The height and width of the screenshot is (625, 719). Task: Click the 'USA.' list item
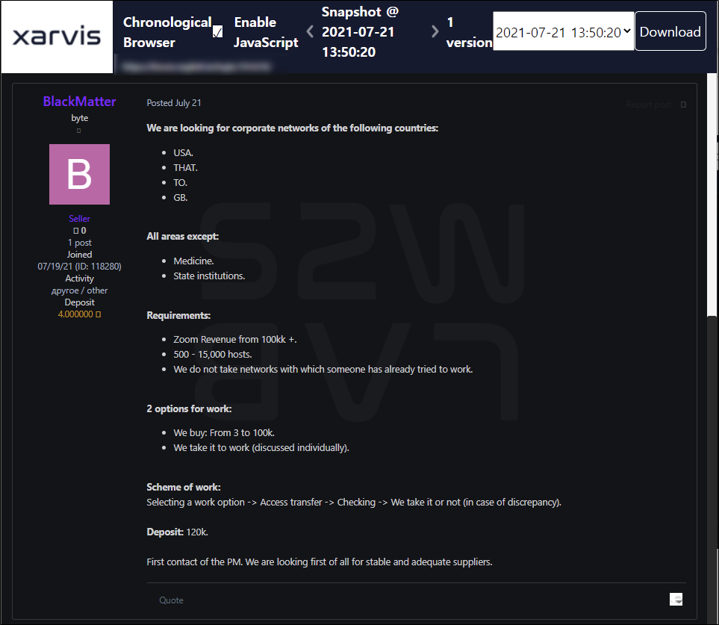click(183, 152)
